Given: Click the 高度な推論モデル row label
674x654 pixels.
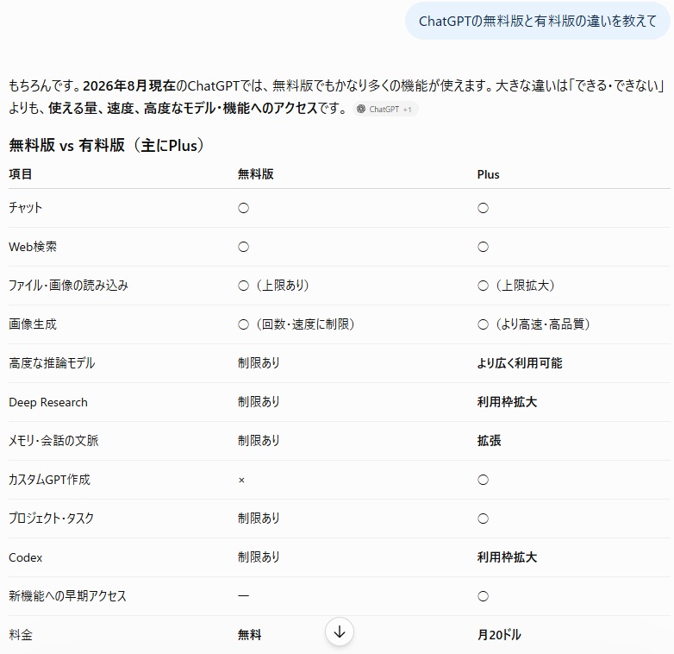Looking at the screenshot, I should pyautogui.click(x=52, y=363).
